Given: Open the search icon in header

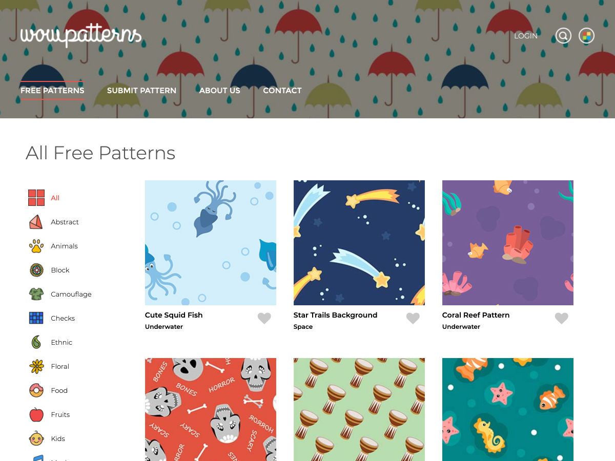Looking at the screenshot, I should [563, 36].
